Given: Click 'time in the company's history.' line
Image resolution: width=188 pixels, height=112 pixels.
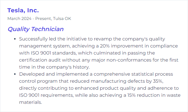Looking at the screenshot, I should coord(54,67).
